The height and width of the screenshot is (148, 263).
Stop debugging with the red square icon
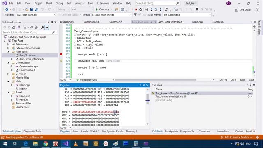[x=136, y=9]
